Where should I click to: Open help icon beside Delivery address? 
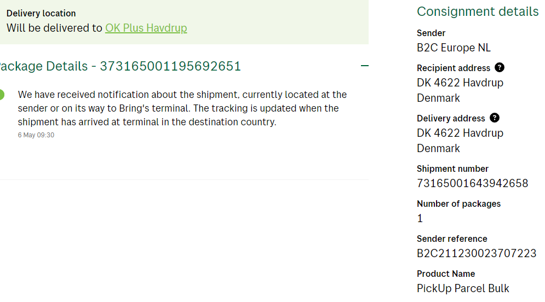tap(494, 118)
